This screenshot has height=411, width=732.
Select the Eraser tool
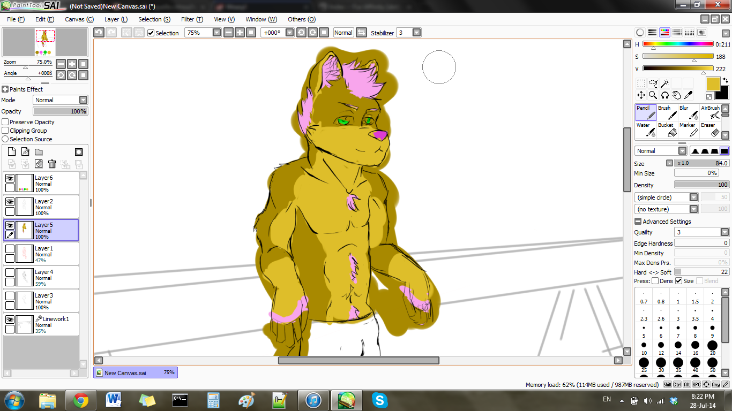(x=710, y=130)
